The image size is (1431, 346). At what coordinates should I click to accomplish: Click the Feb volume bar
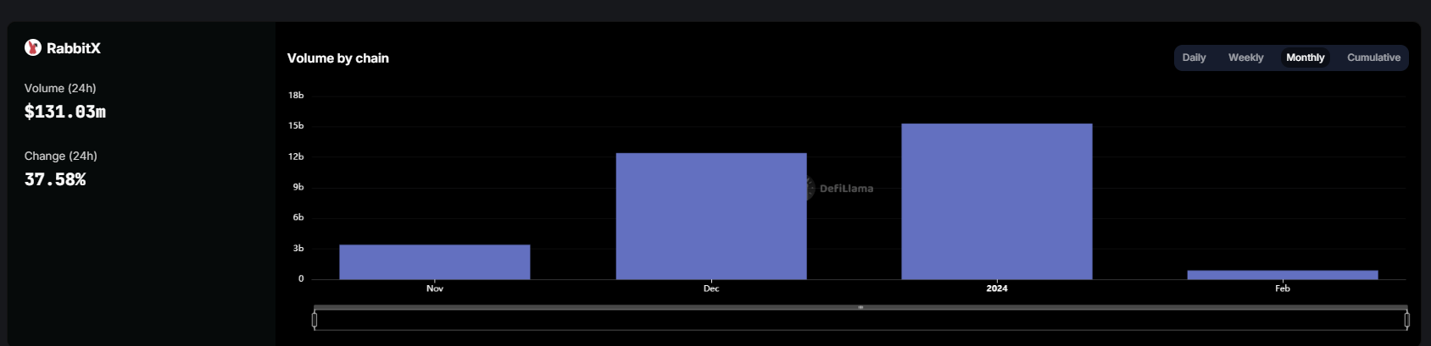1283,275
